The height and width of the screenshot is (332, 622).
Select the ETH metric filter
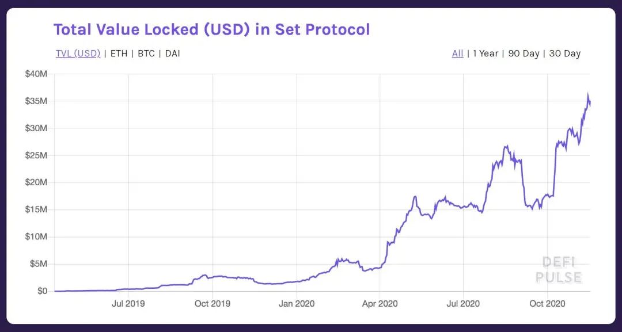[x=119, y=53]
